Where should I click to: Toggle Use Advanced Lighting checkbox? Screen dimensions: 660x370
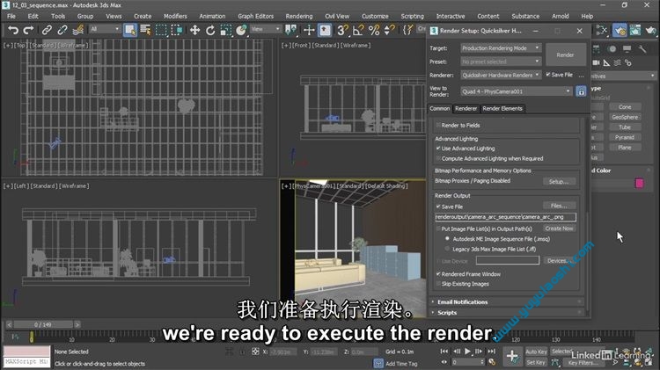438,149
